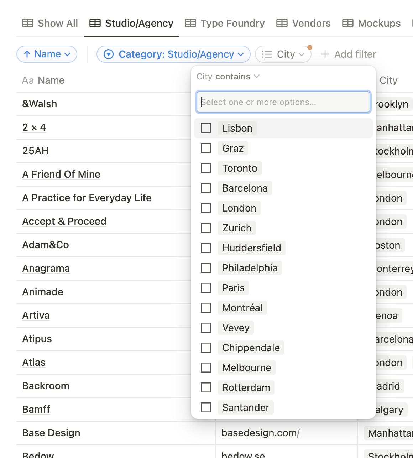Focus the 'Select one or more options' field
Viewport: 413px width, 458px height.
(283, 102)
